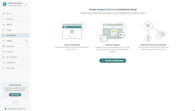Click the Things bell icon
195x111 pixels.
pos(3,30)
